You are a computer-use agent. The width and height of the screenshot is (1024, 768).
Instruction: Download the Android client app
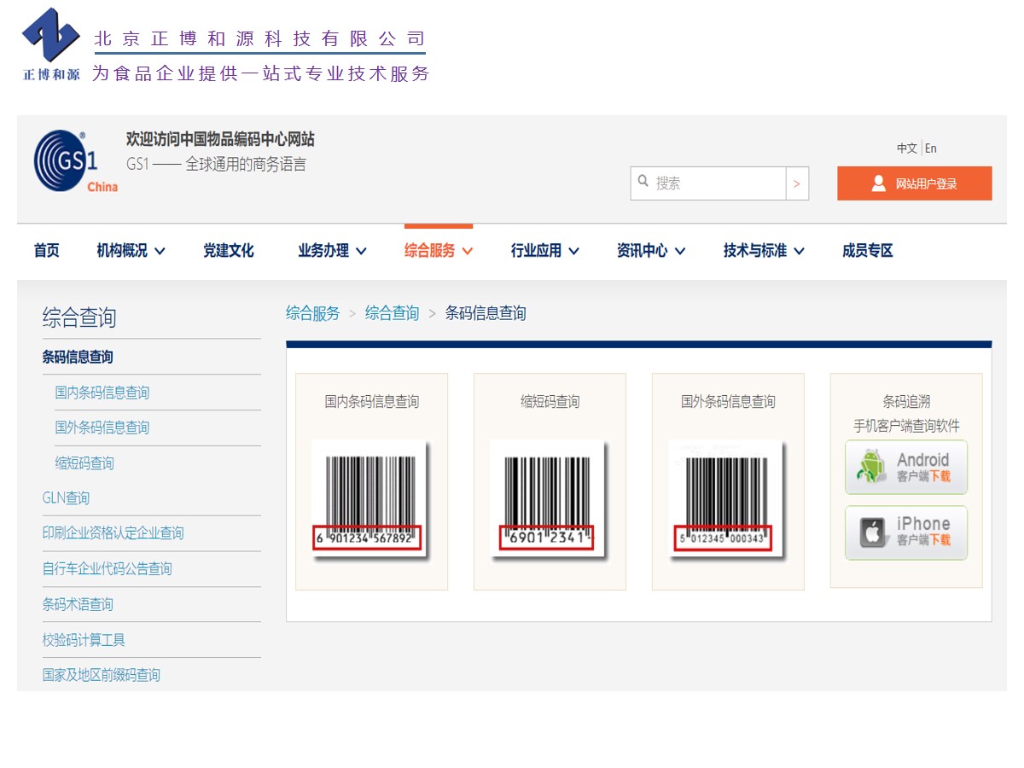click(x=906, y=468)
